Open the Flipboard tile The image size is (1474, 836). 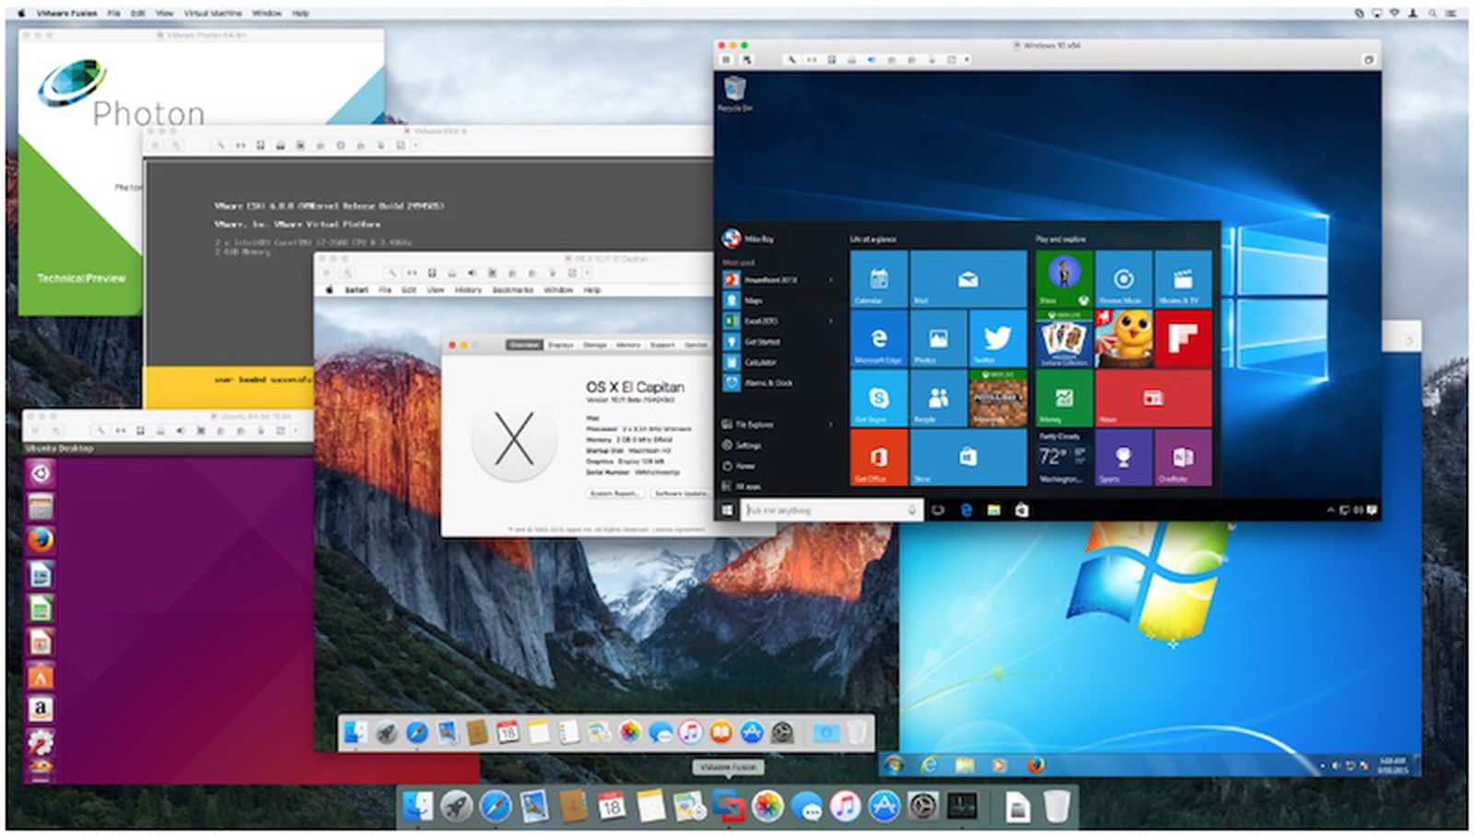[x=1184, y=335]
